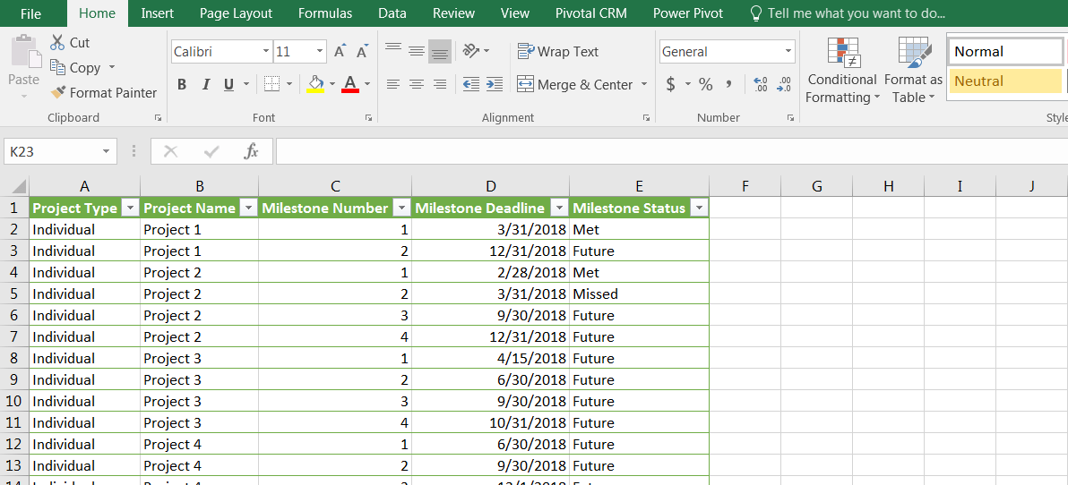Center text horizontally

(x=416, y=84)
